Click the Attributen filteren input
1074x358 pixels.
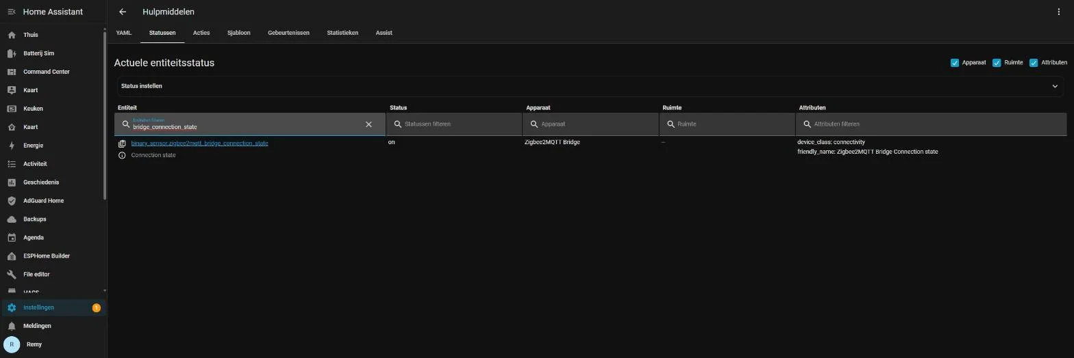tap(932, 124)
